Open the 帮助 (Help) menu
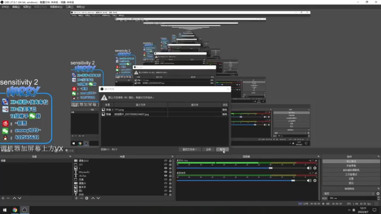Image resolution: width=381 pixels, height=214 pixels. tap(80, 7)
